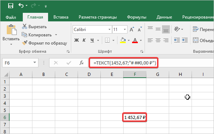Apply red font color A
This screenshot has width=214, height=134.
(135, 40)
